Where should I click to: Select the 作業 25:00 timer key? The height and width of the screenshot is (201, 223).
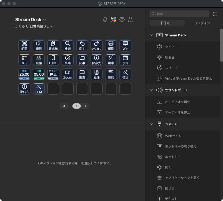click(24, 75)
